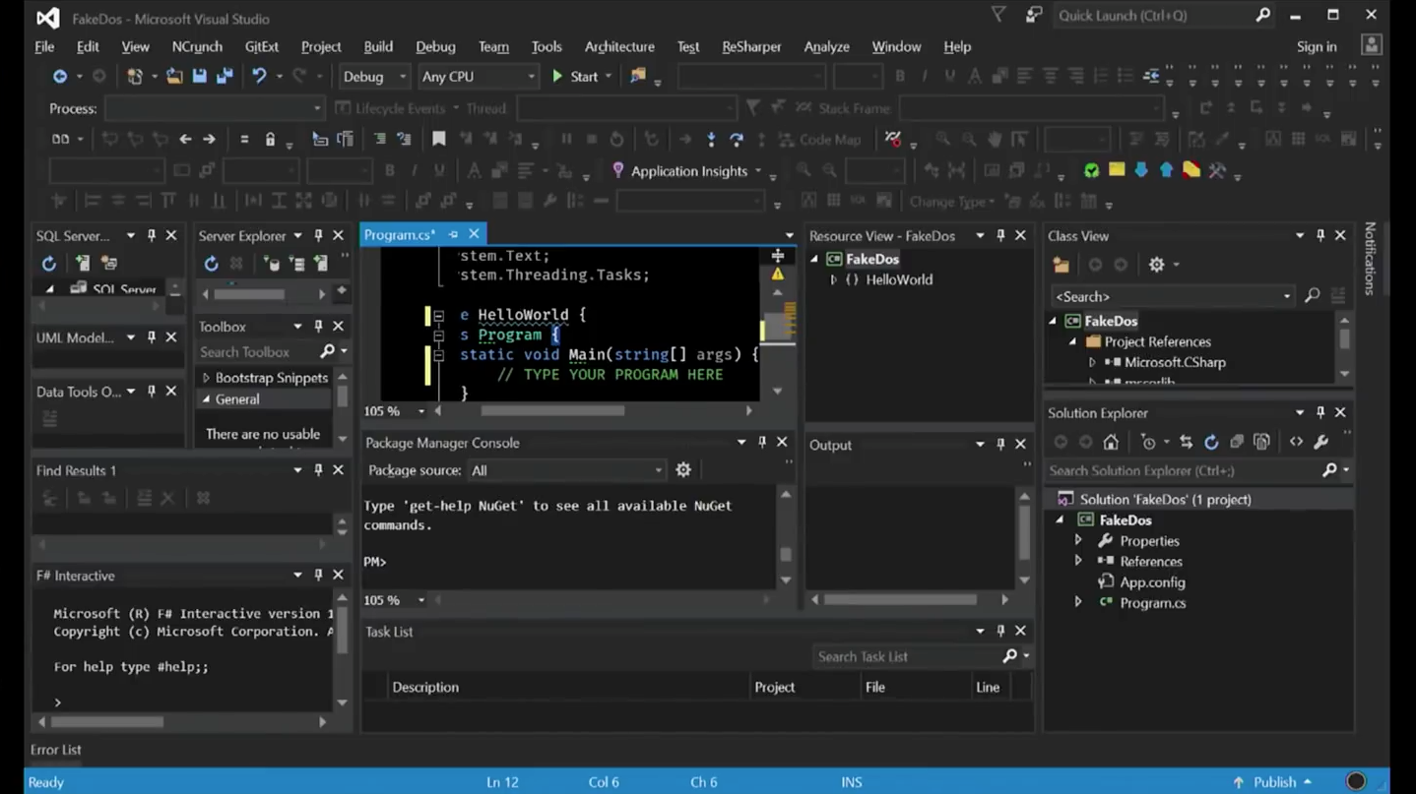Image resolution: width=1416 pixels, height=794 pixels.
Task: Expand Bootstrap Snippets in the Toolbox
Action: click(x=206, y=378)
